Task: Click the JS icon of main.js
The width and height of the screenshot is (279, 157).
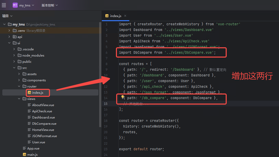Action: coord(24,154)
